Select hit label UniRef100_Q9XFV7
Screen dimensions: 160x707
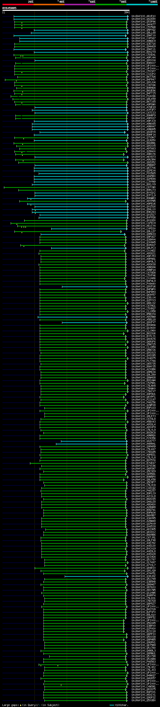[x=143, y=323]
